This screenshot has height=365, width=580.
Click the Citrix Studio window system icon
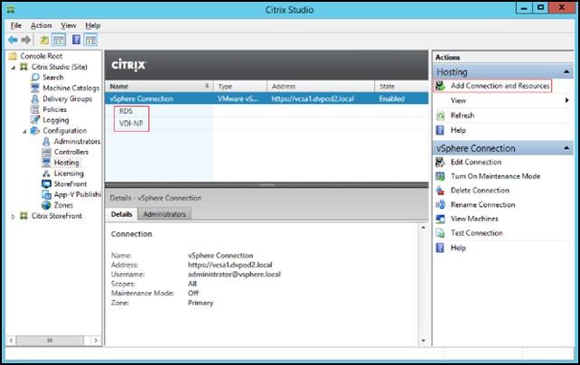pyautogui.click(x=11, y=10)
